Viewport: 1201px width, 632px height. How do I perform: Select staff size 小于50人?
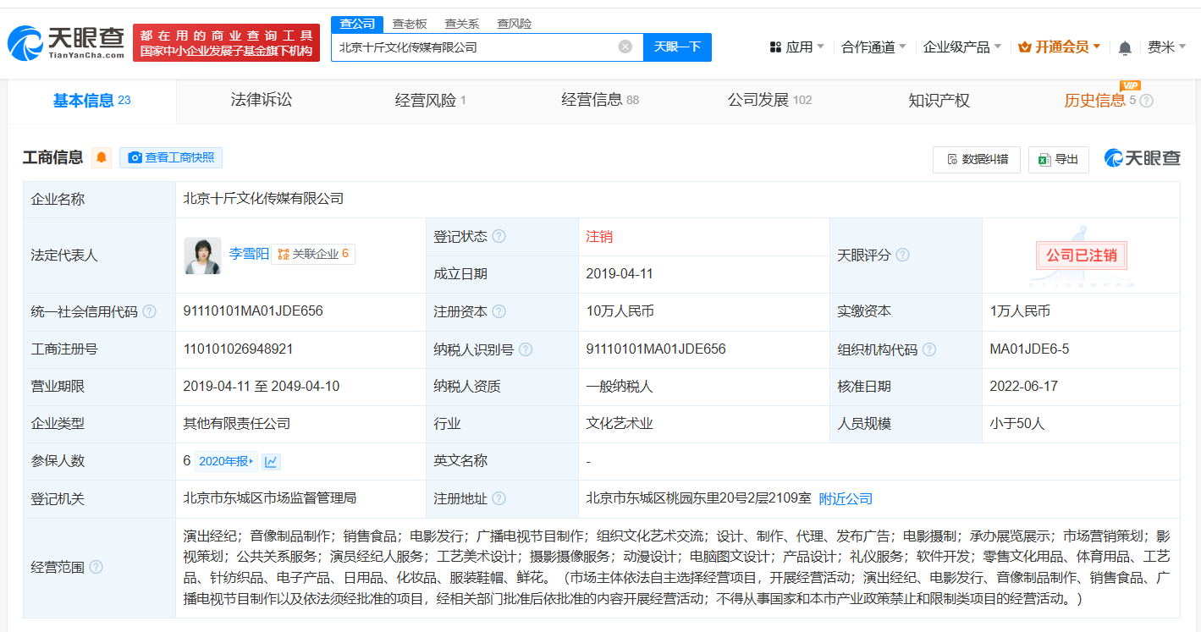[x=1017, y=424]
